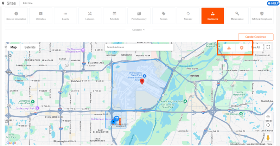
Task: Click the TCO Stadium marker
Action: pos(241,114)
